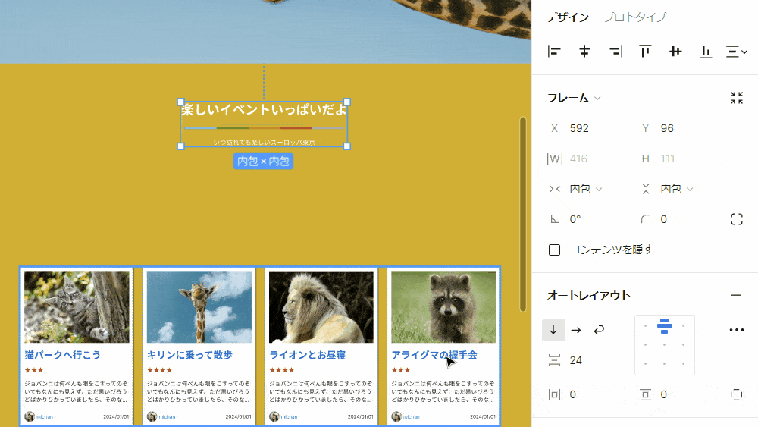This screenshot has height=427, width=758.
Task: Click avatar on the raccoon card
Action: click(x=396, y=416)
